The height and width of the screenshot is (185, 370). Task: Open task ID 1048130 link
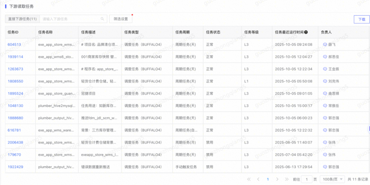15,106
